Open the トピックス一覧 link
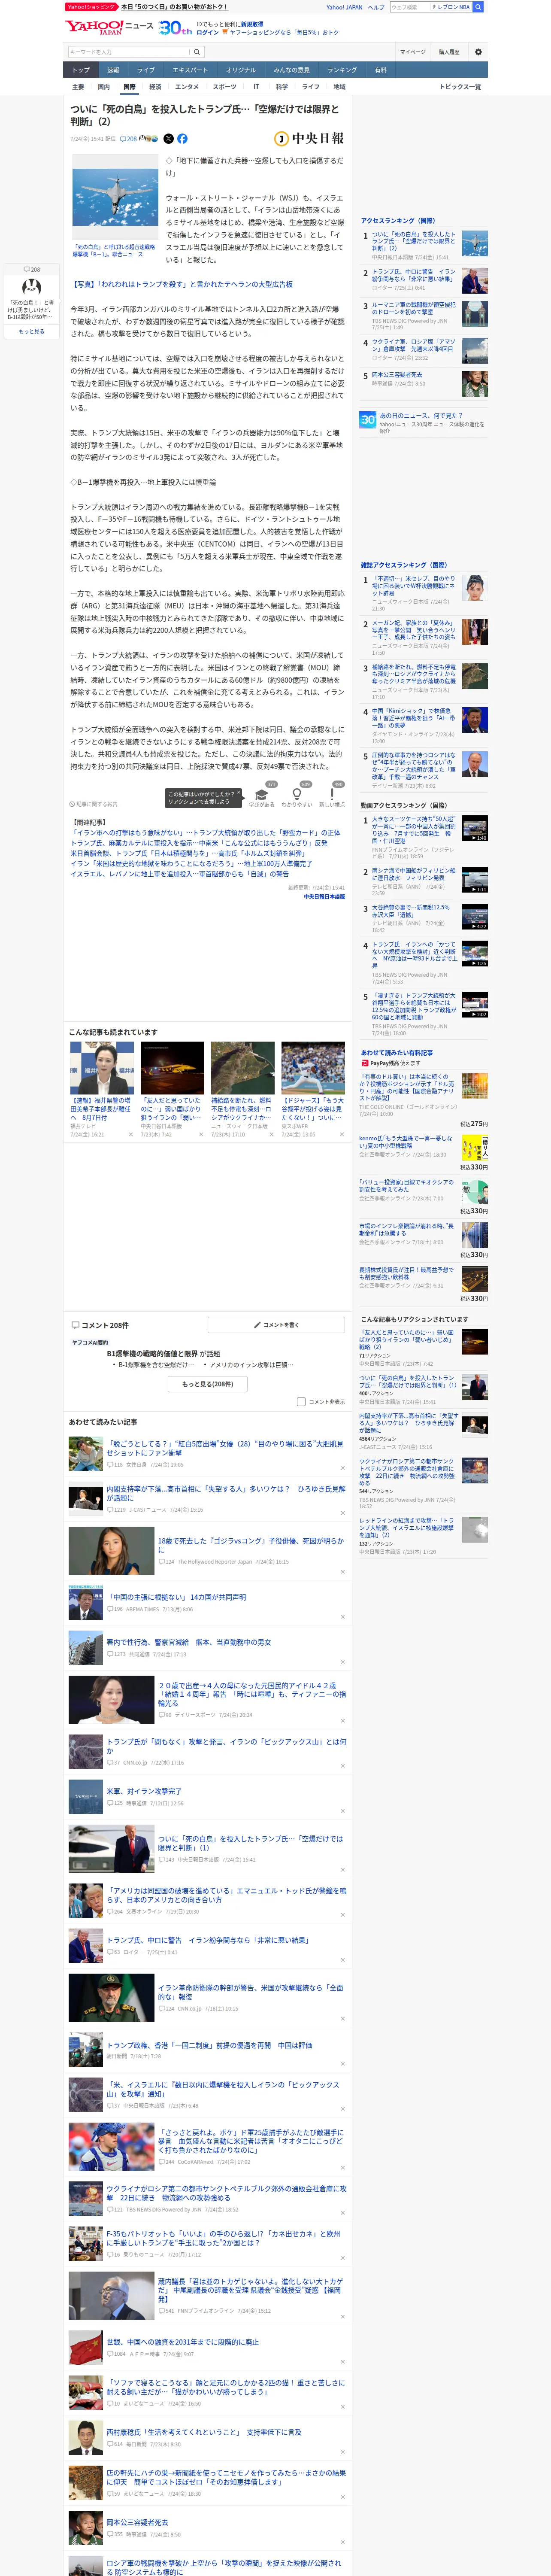Viewport: 551px width, 2576px height. [460, 87]
